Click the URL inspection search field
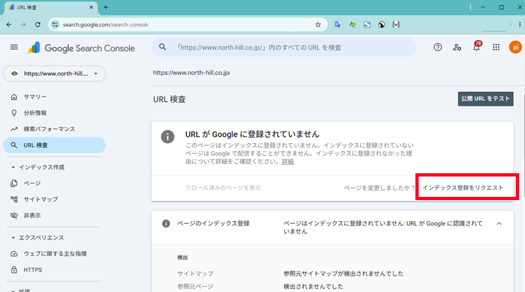 coord(283,47)
